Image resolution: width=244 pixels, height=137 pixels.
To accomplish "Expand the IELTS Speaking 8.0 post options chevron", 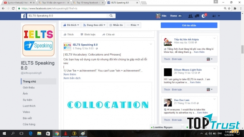I will point(151,45).
